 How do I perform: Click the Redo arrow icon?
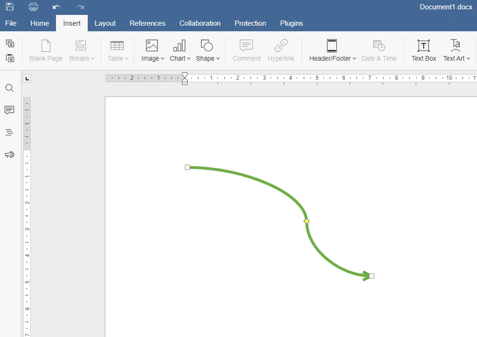pyautogui.click(x=80, y=7)
